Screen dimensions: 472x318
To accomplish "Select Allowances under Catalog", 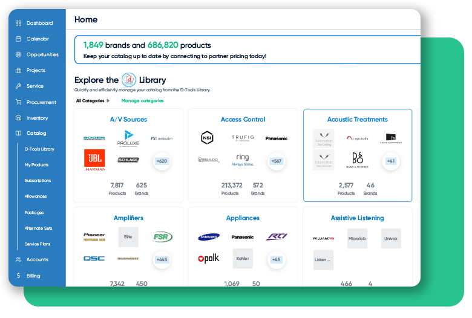I will click(36, 196).
